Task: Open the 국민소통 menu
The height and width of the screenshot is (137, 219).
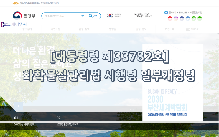Action: pos(55,29)
